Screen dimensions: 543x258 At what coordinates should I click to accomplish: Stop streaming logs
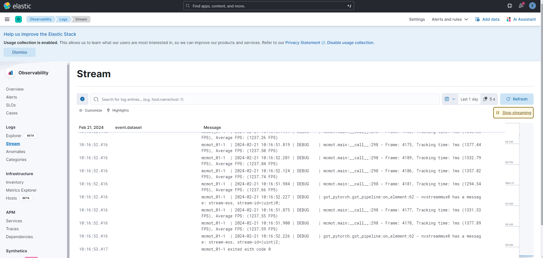coord(513,113)
